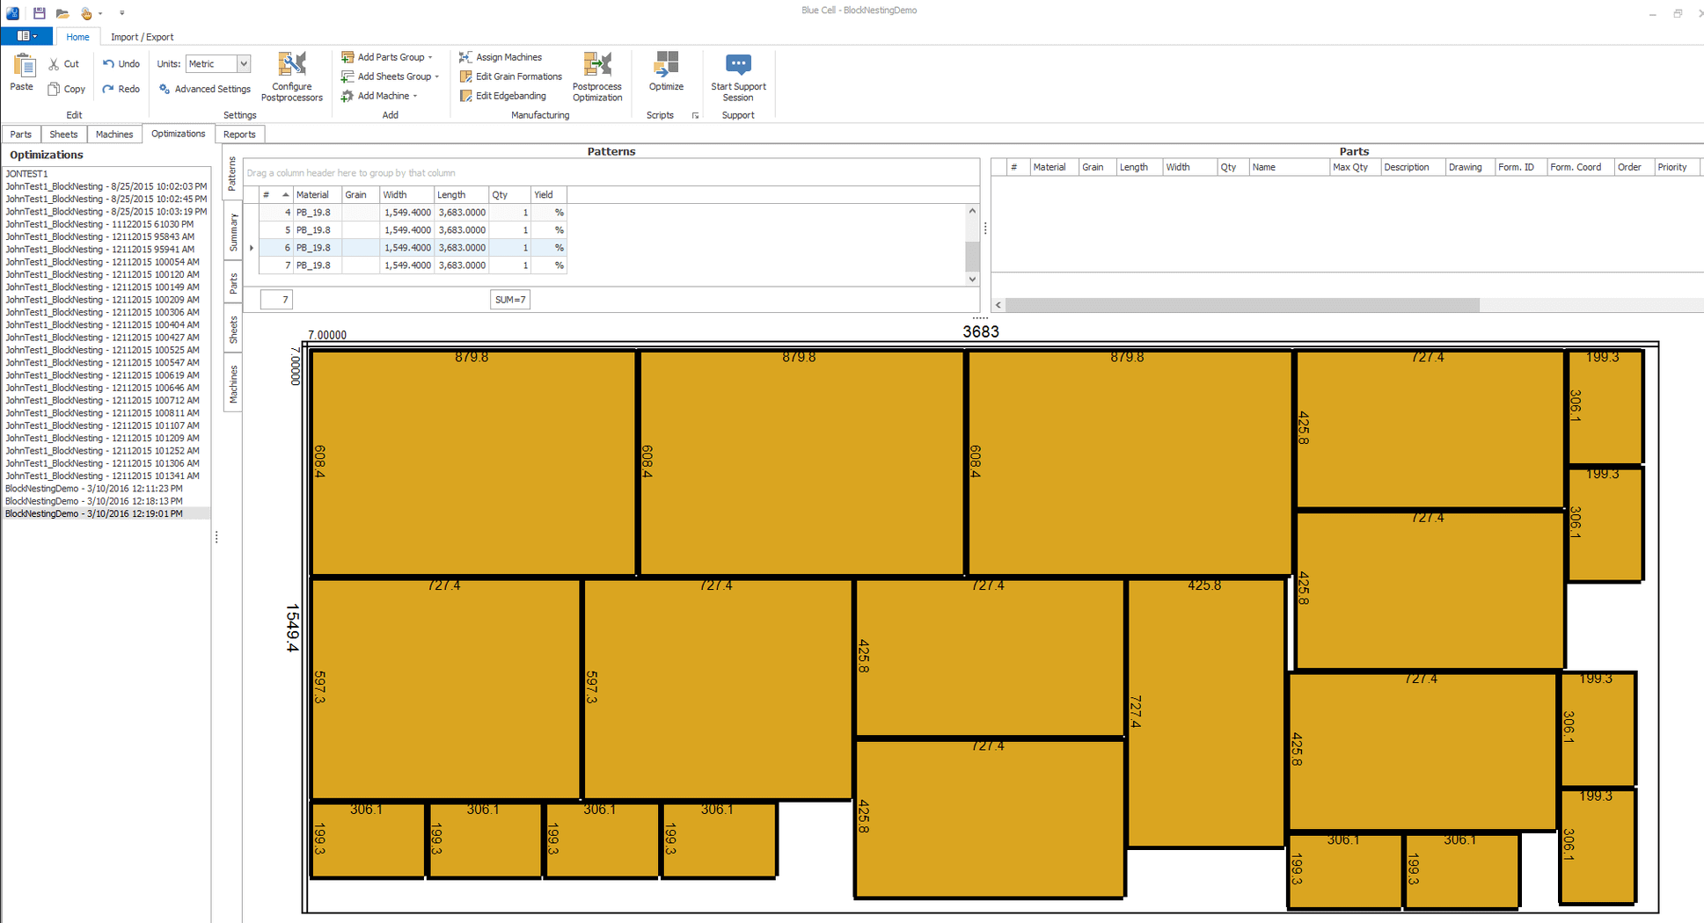Expand the Add Machine dropdown

pyautogui.click(x=415, y=96)
